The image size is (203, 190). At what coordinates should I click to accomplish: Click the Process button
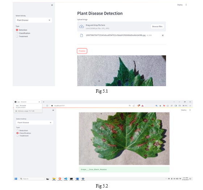82,51
